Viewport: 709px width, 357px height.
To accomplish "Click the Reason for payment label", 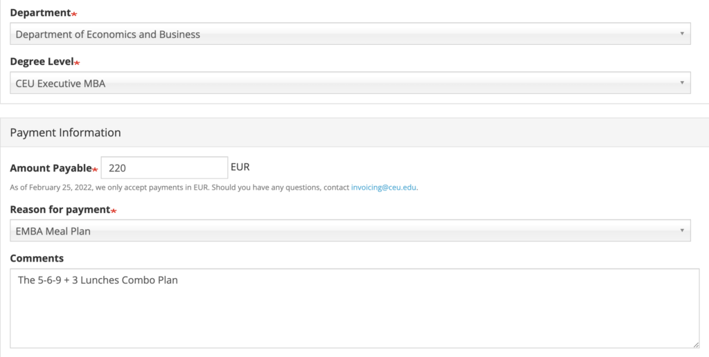I will click(60, 210).
